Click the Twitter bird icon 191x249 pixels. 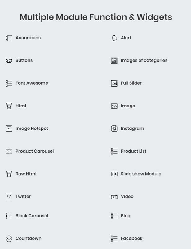tap(9, 197)
